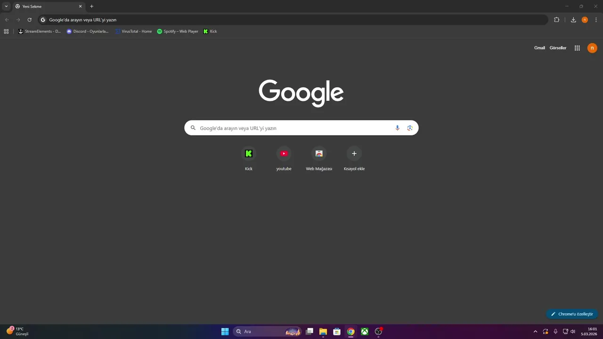Screen dimensions: 603x339
Task: Open the Windows Start menu
Action: (225, 331)
